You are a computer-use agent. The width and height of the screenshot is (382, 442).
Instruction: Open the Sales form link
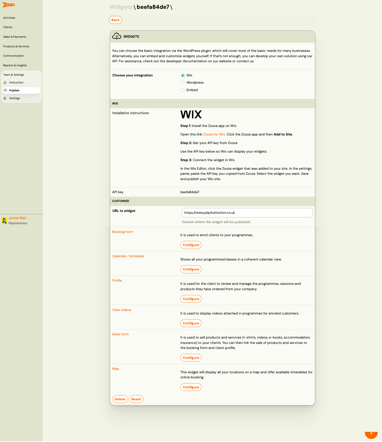point(121,334)
